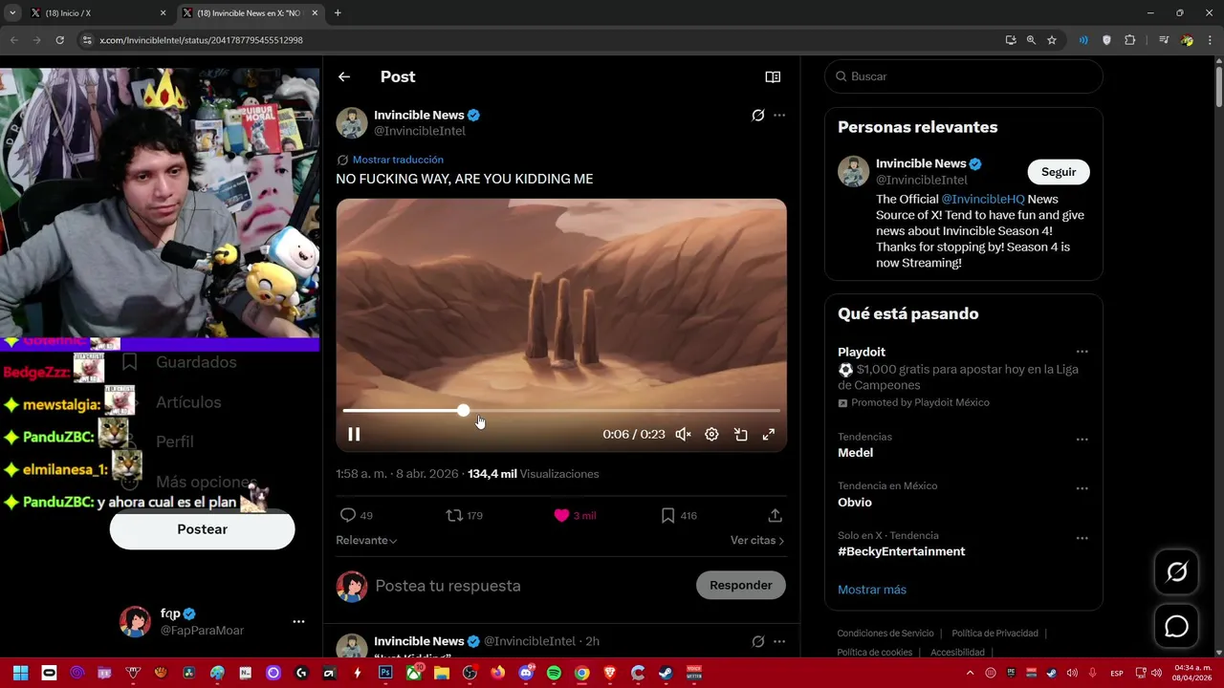Open a new browser tab
The height and width of the screenshot is (688, 1224).
[x=338, y=13]
